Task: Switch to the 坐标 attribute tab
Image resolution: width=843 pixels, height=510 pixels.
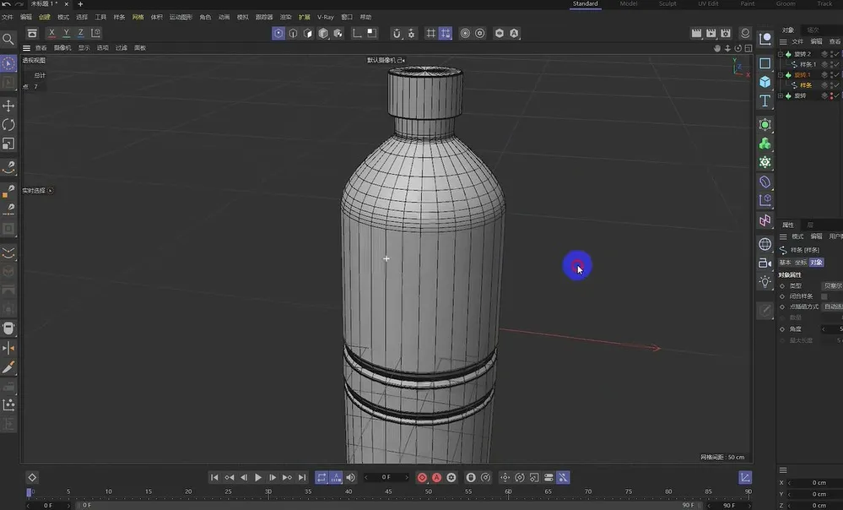Action: [x=800, y=263]
